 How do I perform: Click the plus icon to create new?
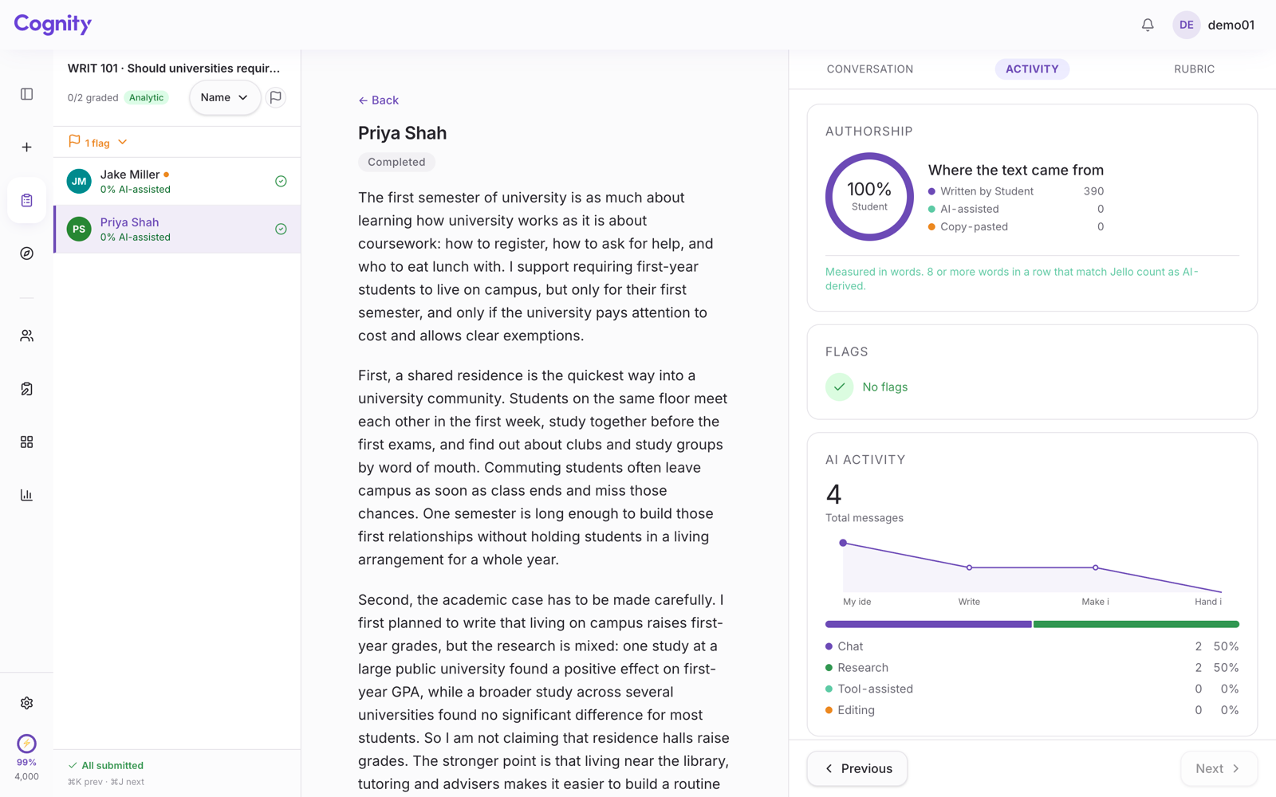coord(26,147)
